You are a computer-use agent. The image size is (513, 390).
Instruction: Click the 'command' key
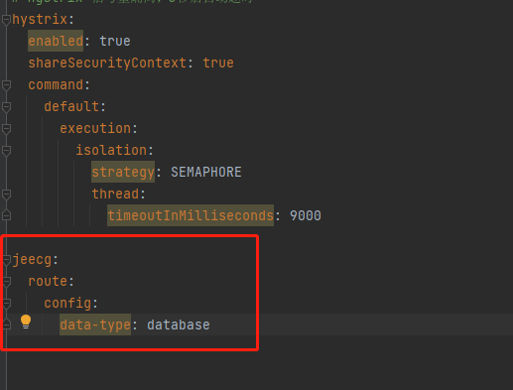coord(56,84)
